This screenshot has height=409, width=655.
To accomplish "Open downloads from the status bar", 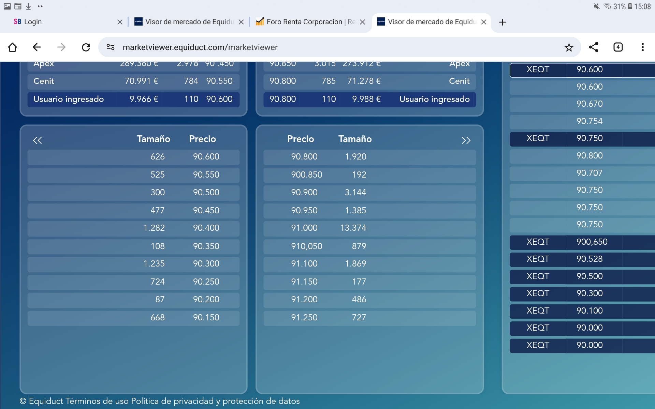I will (29, 6).
